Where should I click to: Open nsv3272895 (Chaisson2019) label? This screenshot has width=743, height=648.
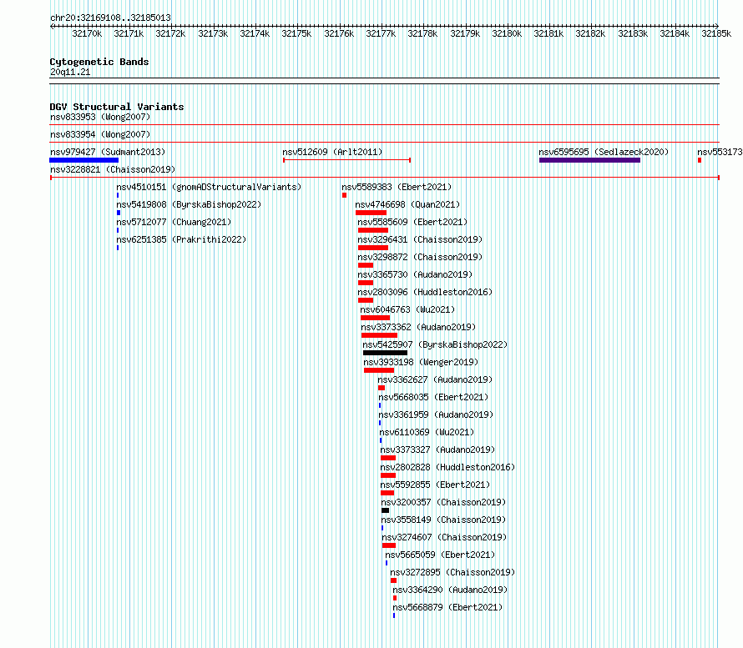(452, 572)
